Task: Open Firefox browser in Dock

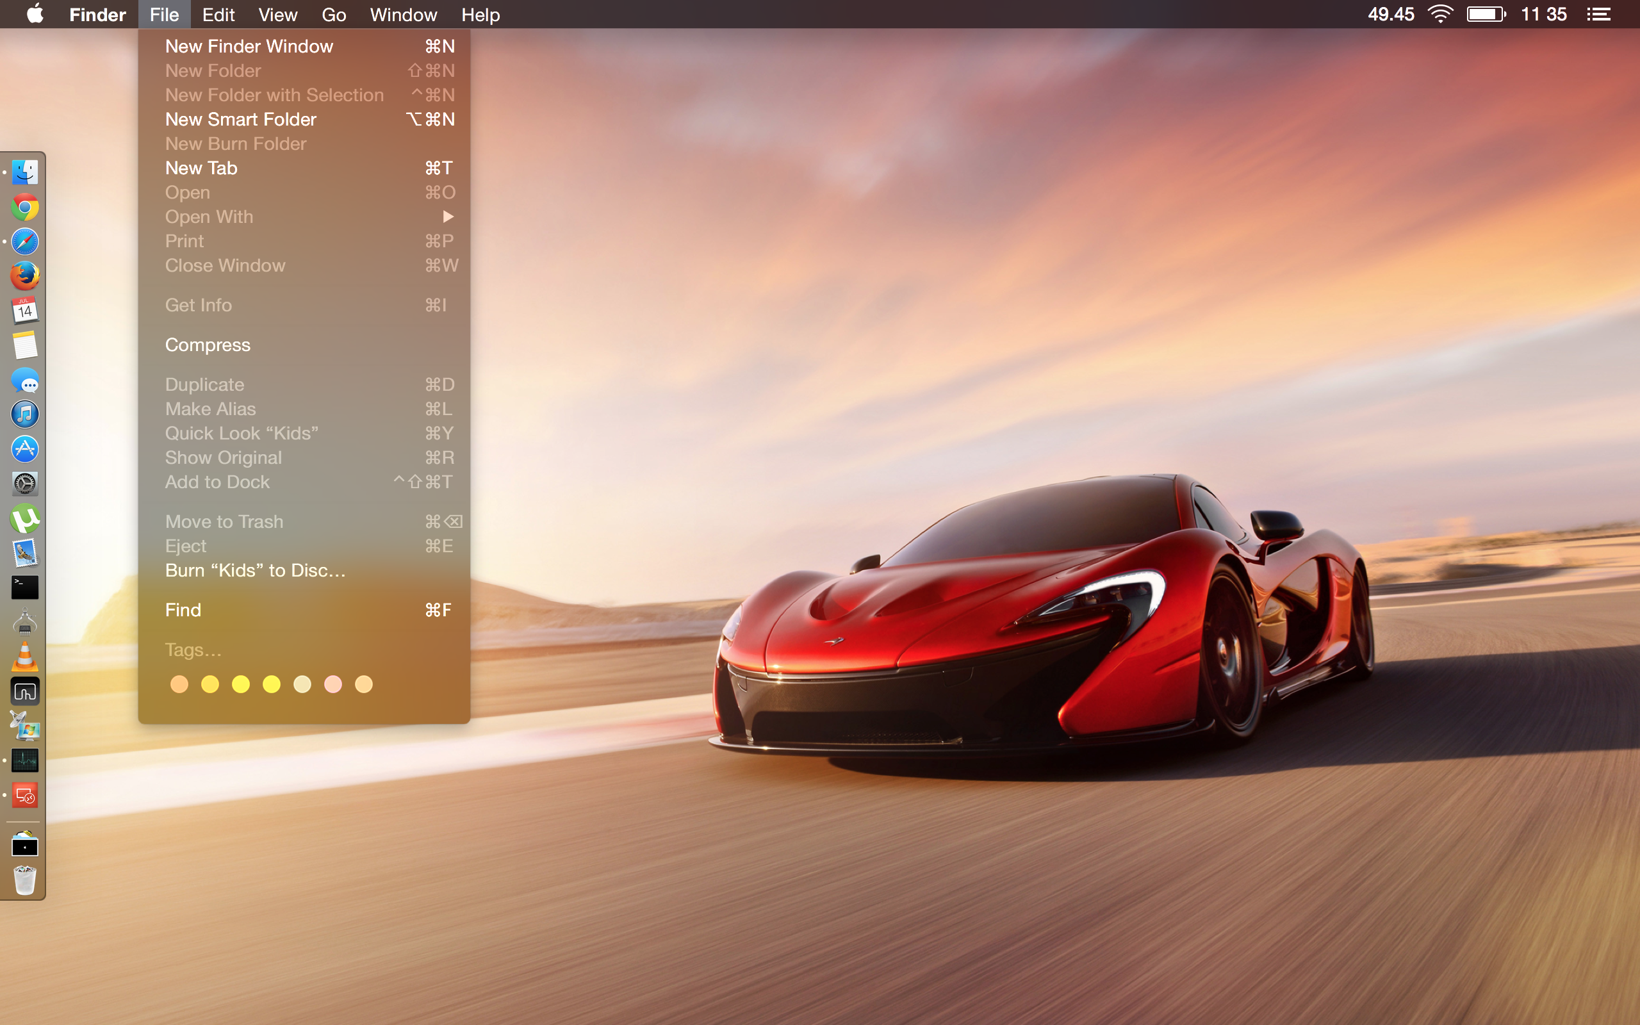Action: click(25, 276)
